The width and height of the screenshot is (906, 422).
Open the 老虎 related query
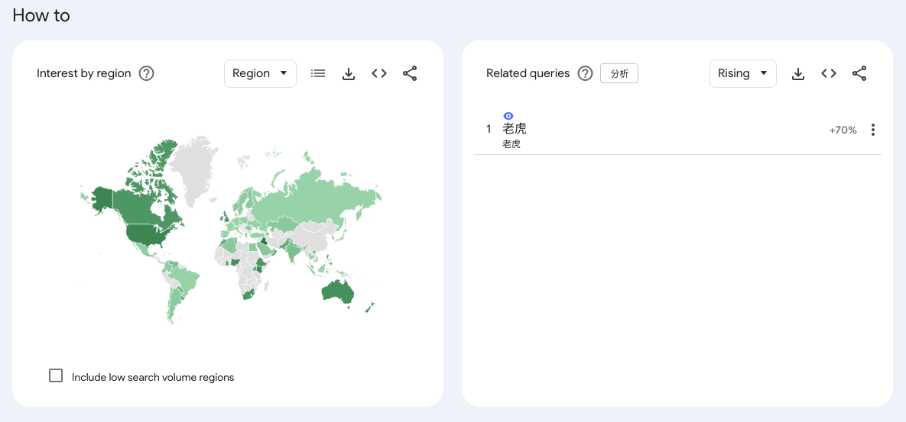point(515,129)
